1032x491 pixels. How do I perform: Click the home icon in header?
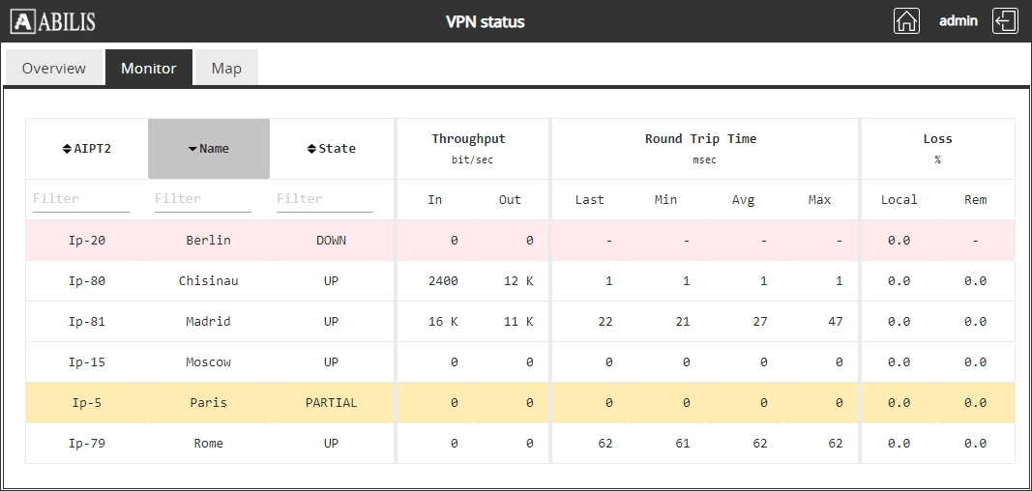pyautogui.click(x=906, y=21)
